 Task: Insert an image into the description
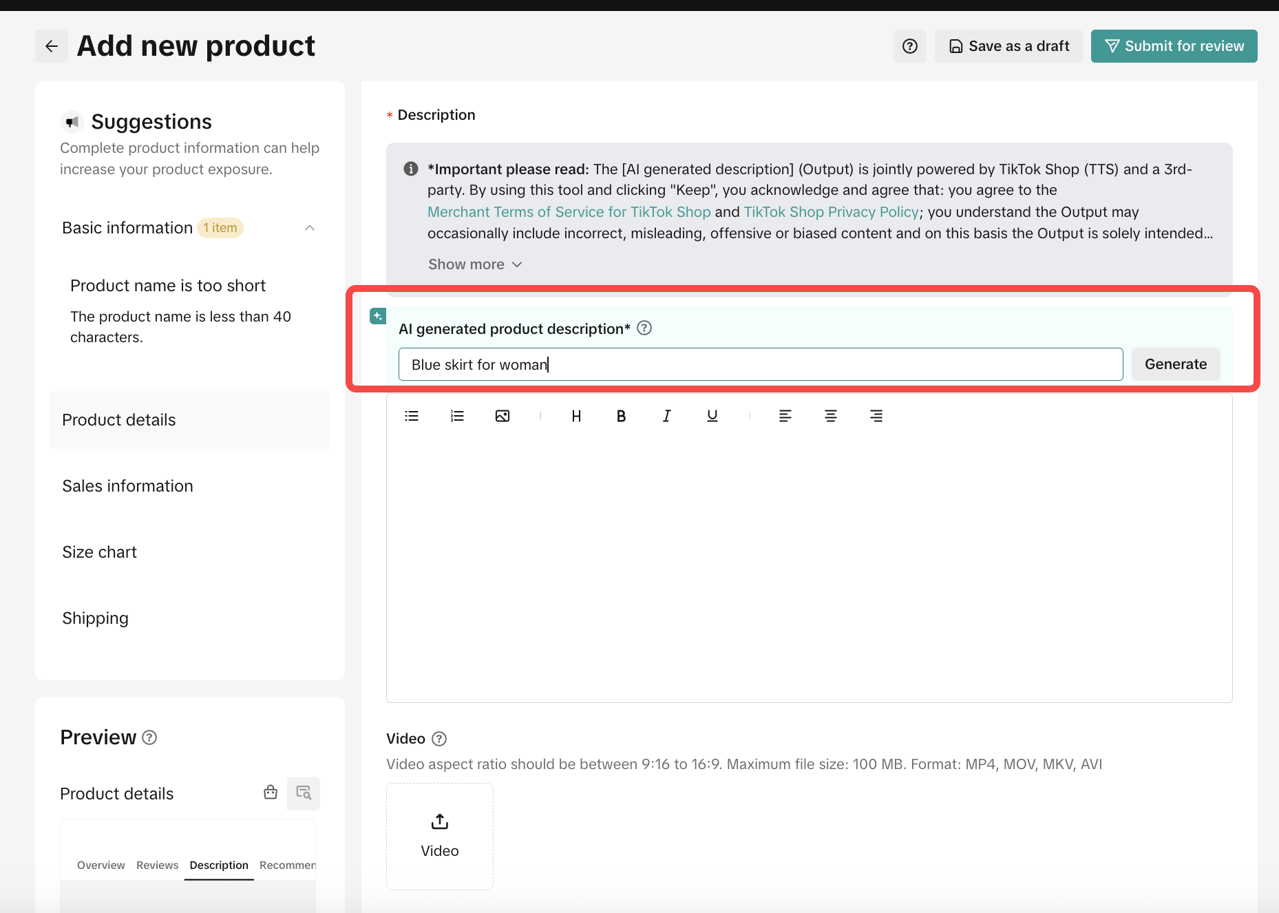point(503,416)
